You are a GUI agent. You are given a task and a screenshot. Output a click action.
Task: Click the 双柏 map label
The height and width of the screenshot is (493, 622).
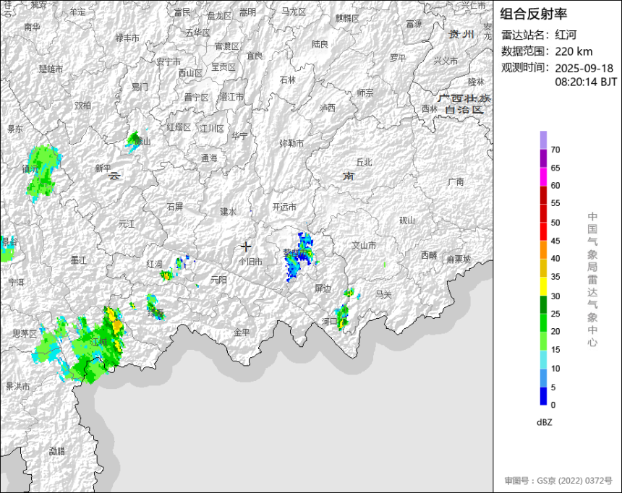tap(83, 105)
